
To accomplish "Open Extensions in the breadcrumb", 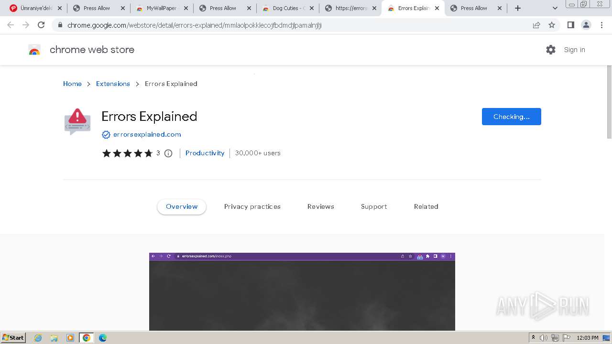I will coord(113,84).
